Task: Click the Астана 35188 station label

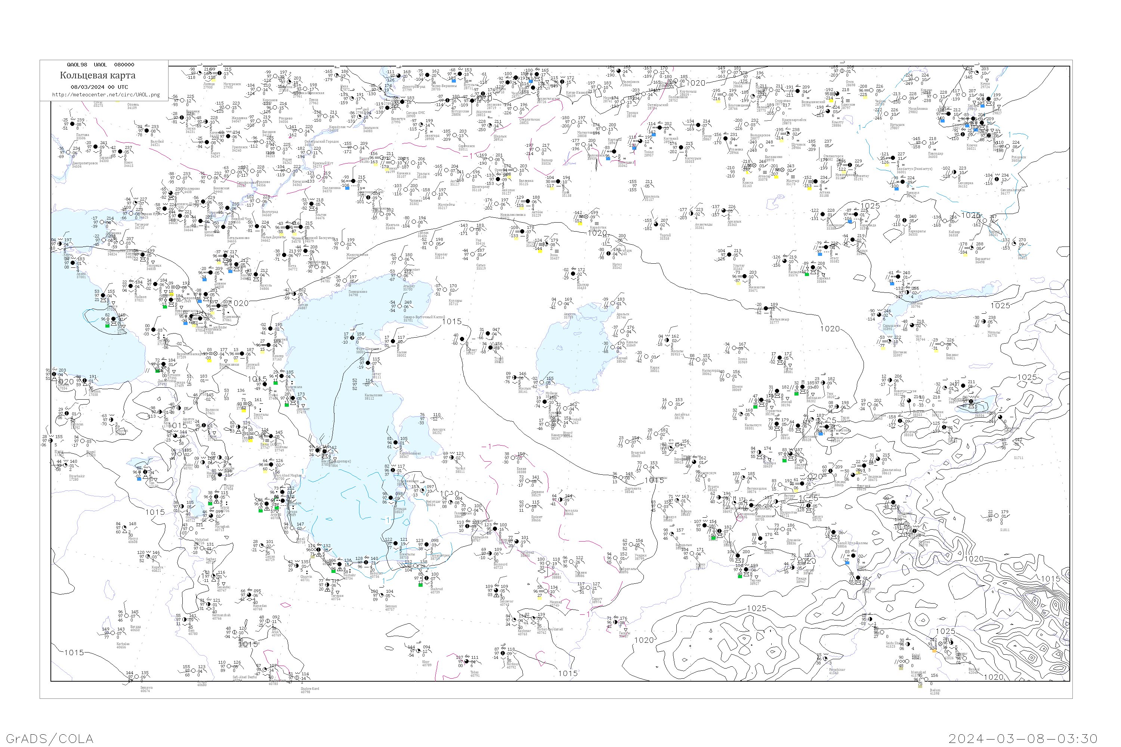Action: coord(824,194)
